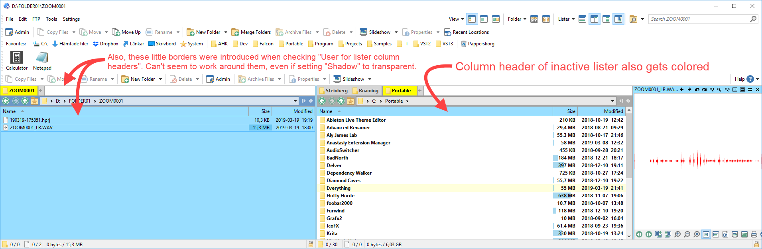Expand the View dropdown menu

click(x=456, y=19)
